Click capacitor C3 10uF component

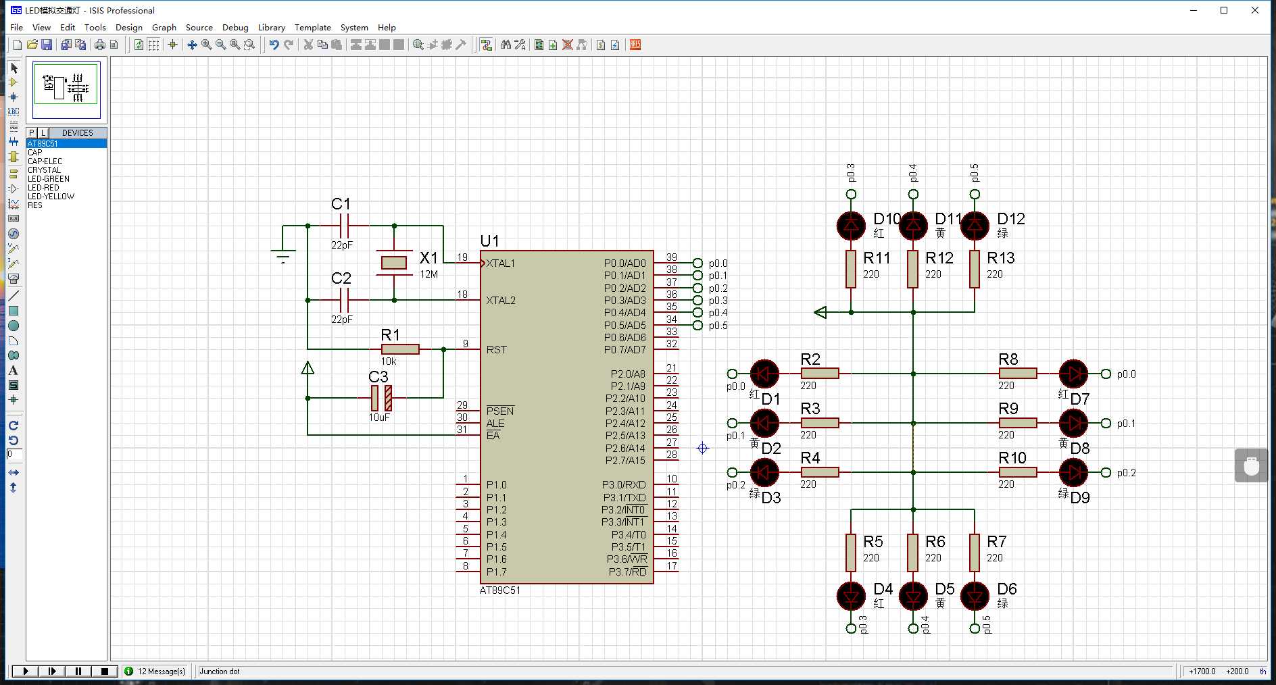click(381, 398)
